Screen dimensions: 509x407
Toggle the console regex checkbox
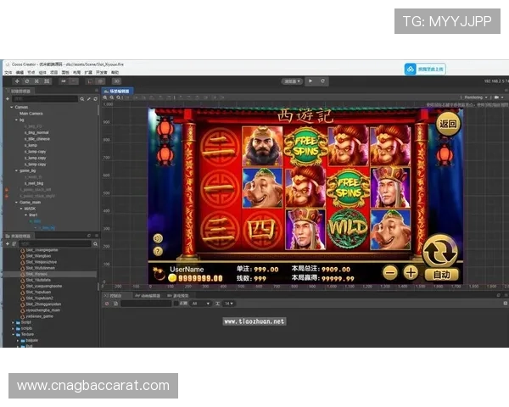click(x=176, y=304)
